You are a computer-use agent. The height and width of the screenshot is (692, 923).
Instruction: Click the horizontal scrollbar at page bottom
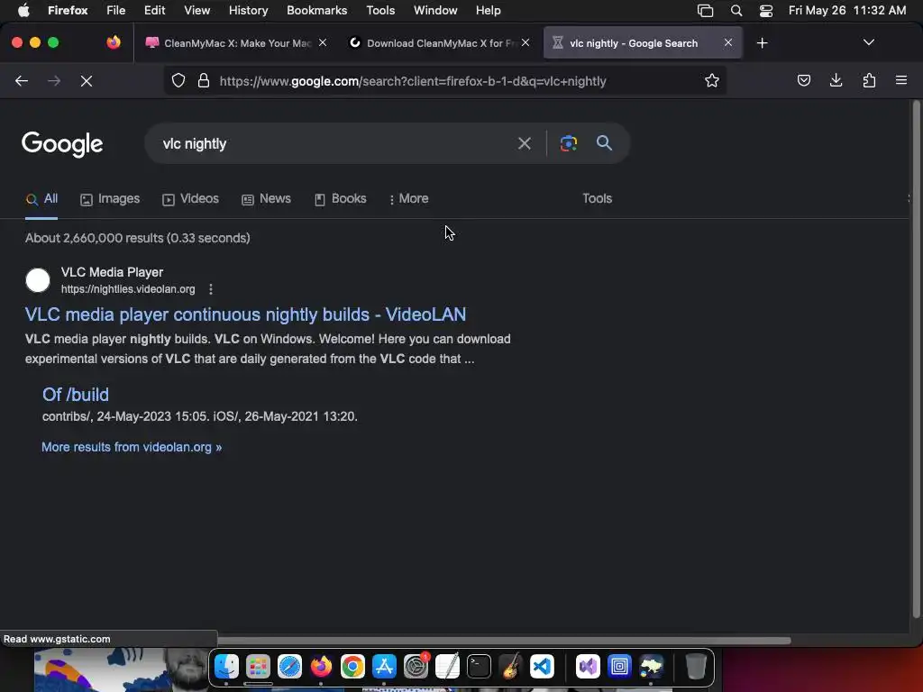(503, 641)
